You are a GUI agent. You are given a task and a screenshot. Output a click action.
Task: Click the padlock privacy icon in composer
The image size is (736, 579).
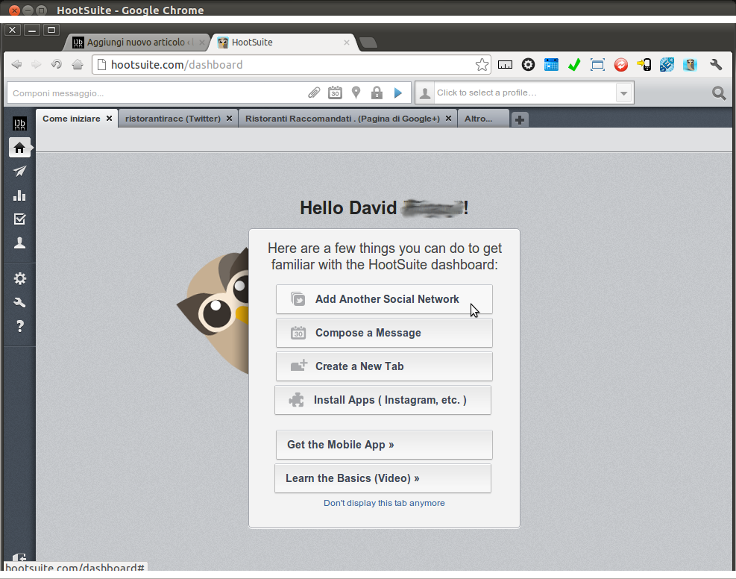click(x=377, y=93)
